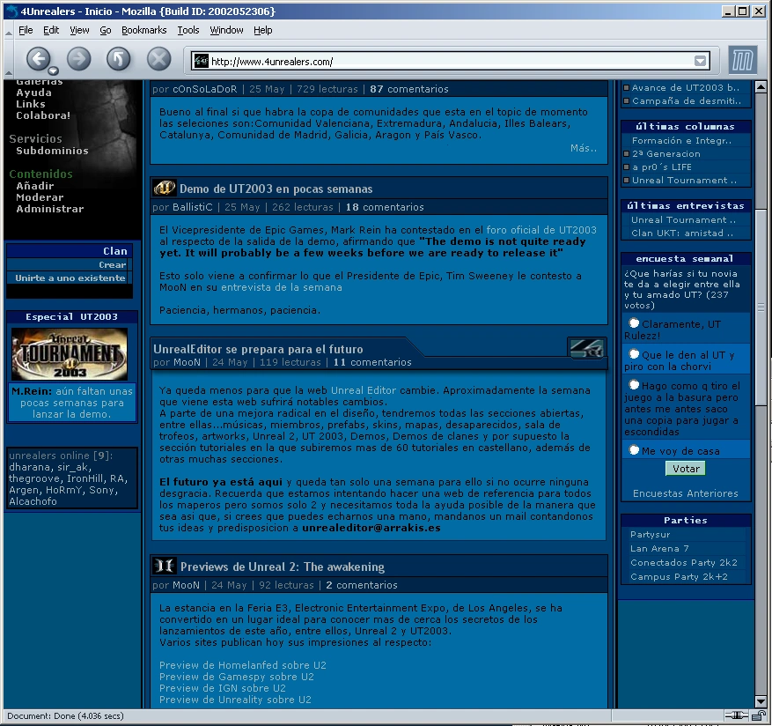Viewport: 772px width, 726px height.
Task: Select the 'Claramente, UT Rulezz!' poll option
Action: coord(635,324)
